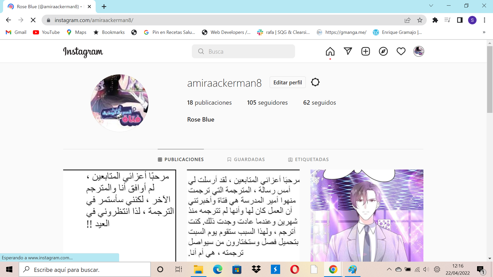Open Maps bookmark
493x277 pixels.
pyautogui.click(x=77, y=32)
